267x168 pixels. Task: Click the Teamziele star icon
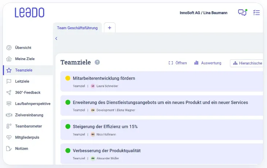(9, 70)
